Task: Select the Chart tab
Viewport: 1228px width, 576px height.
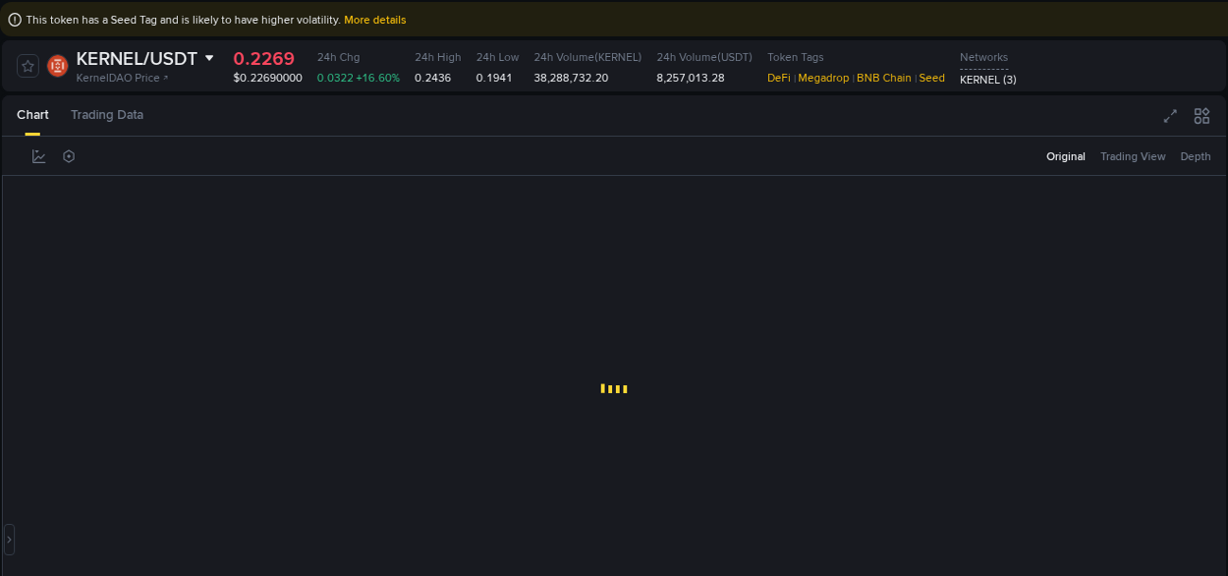Action: [32, 115]
